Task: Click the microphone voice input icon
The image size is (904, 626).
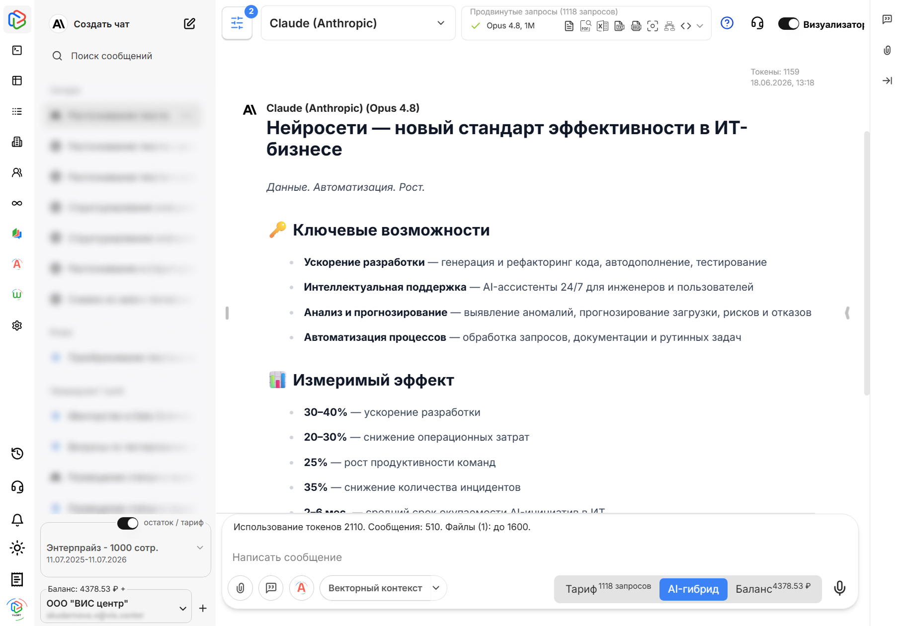Action: pos(840,588)
